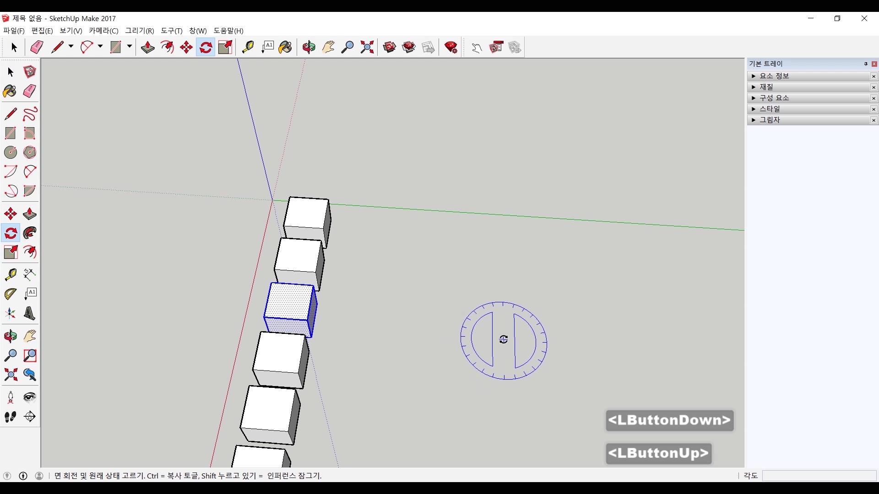
Task: Click the 각도 measurement input field
Action: pos(819,476)
